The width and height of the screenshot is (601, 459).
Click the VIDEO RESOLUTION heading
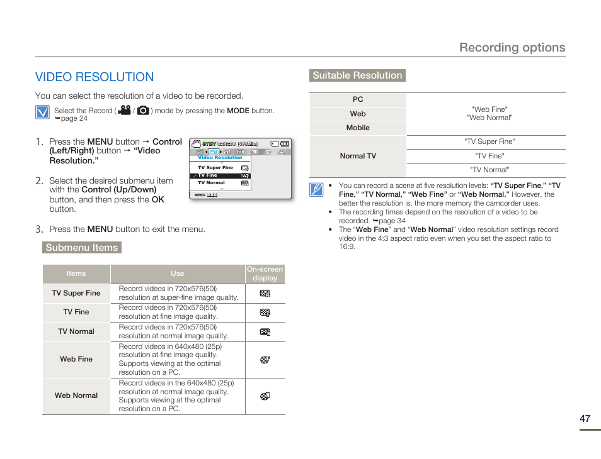coord(94,77)
